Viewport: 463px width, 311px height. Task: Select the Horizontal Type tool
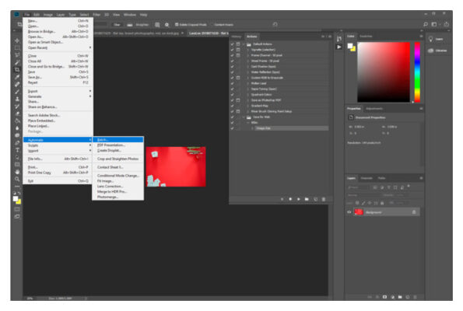[17, 150]
